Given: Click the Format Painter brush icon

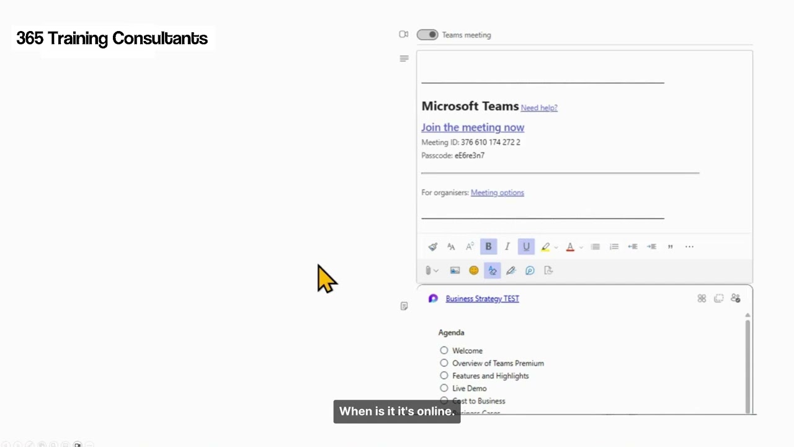Looking at the screenshot, I should [x=432, y=246].
